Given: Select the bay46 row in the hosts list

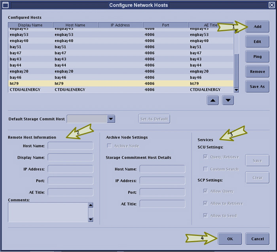Looking at the screenshot, I should click(119, 78).
